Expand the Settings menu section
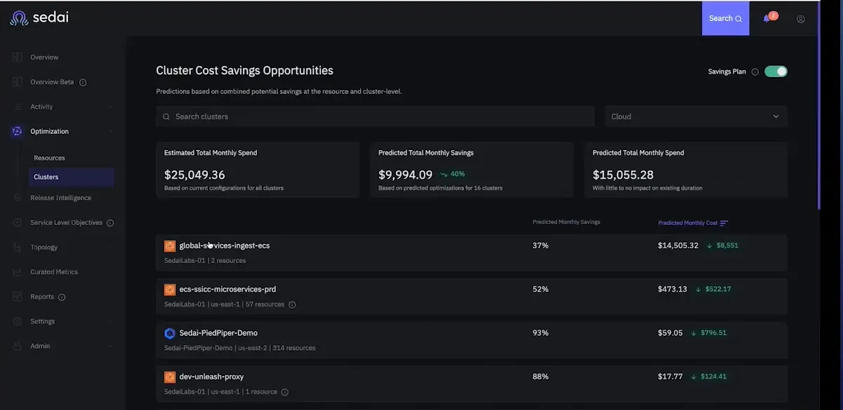This screenshot has height=410, width=843. (x=63, y=321)
